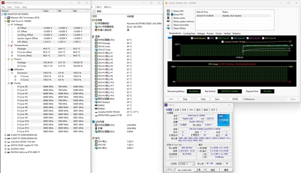Click the 温度 temperature group icon

[93, 36]
